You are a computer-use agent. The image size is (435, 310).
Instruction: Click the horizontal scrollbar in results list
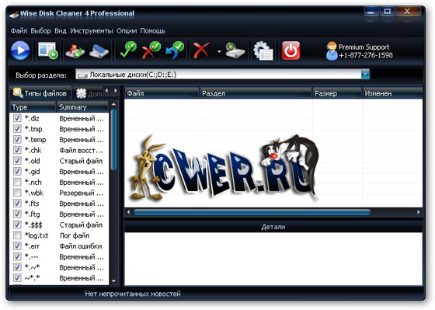252,212
